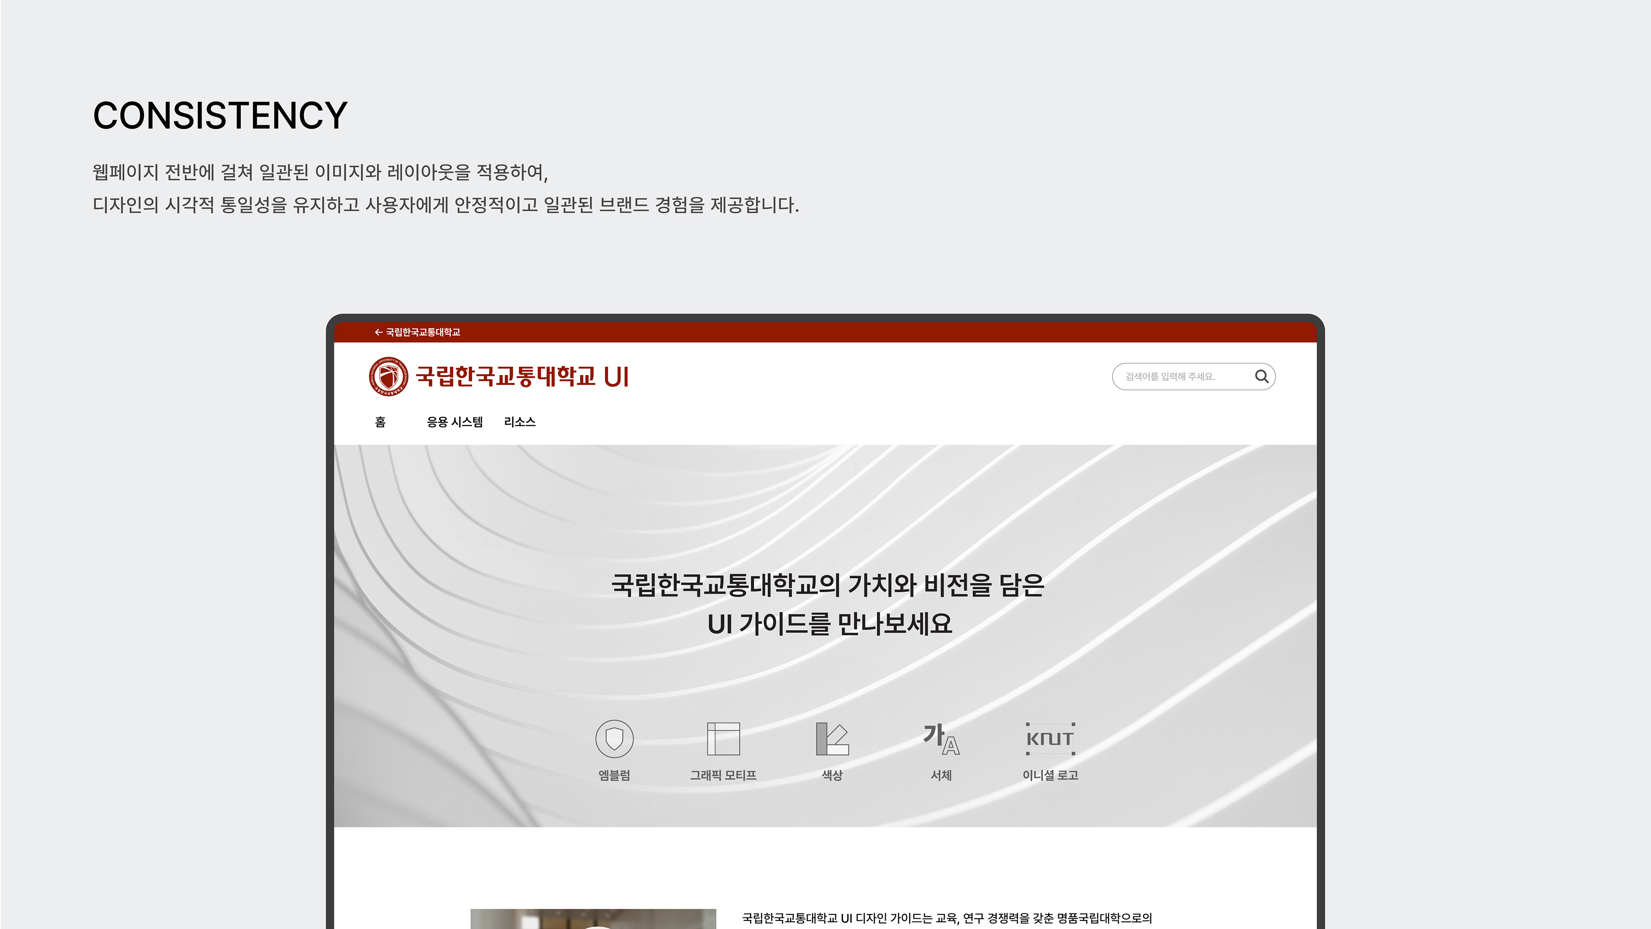Click the 그래픽 모티프 label
Viewport: 1651px width, 929px height.
(723, 775)
